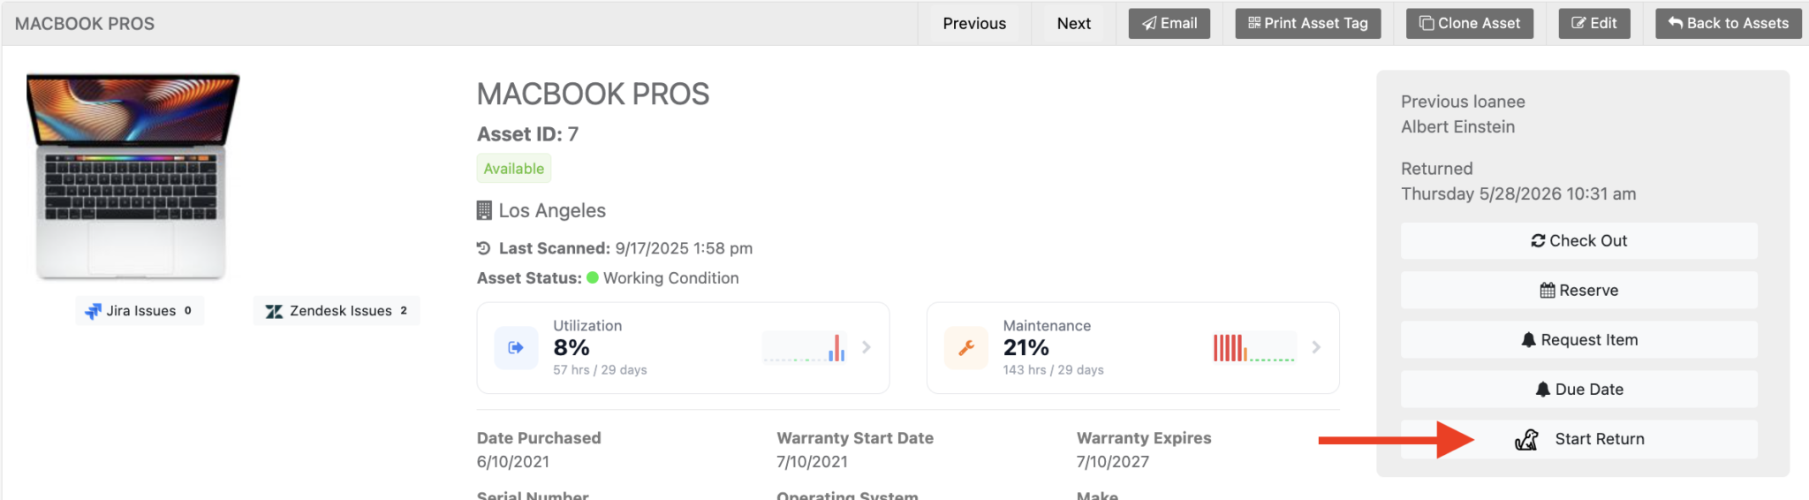The image size is (1809, 500).
Task: Click the Last Scanned history icon
Action: [x=483, y=248]
